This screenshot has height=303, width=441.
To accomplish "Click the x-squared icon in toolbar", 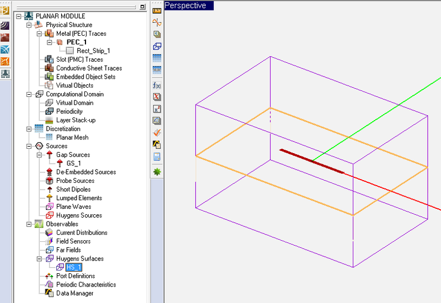I will coord(157,109).
